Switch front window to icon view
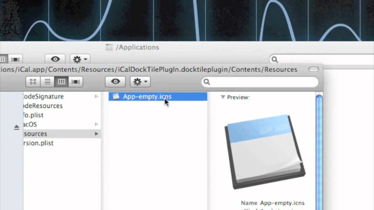Viewport: 374px width, 210px height. 33,82
